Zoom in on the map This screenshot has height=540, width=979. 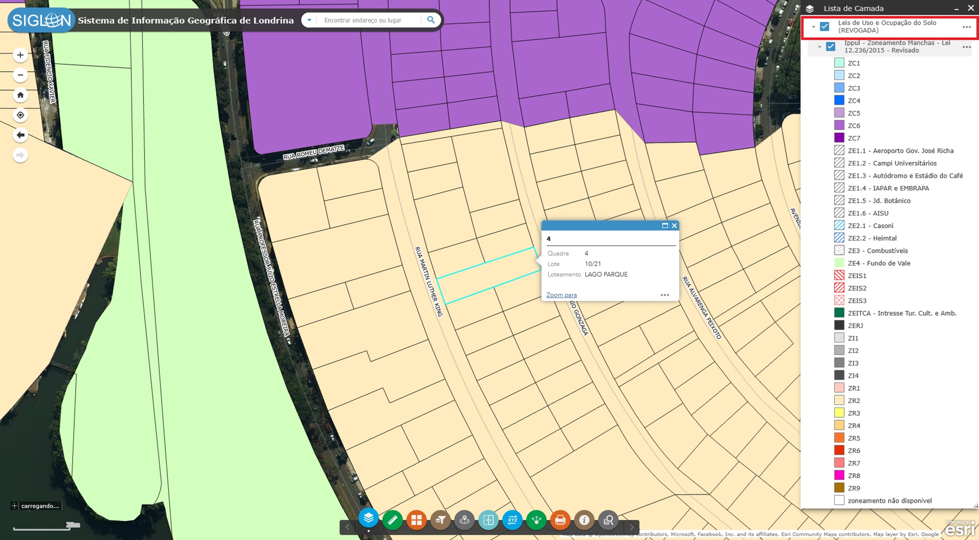(x=20, y=55)
